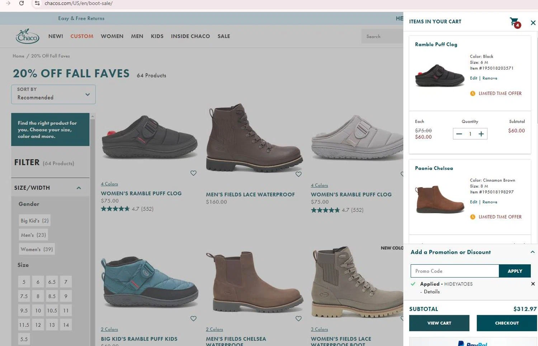Open the CUSTOM menu

point(82,36)
